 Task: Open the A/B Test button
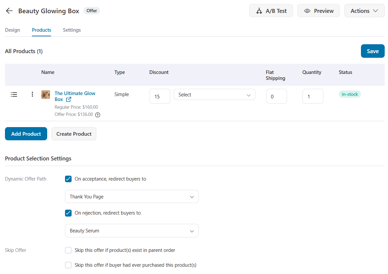(271, 11)
